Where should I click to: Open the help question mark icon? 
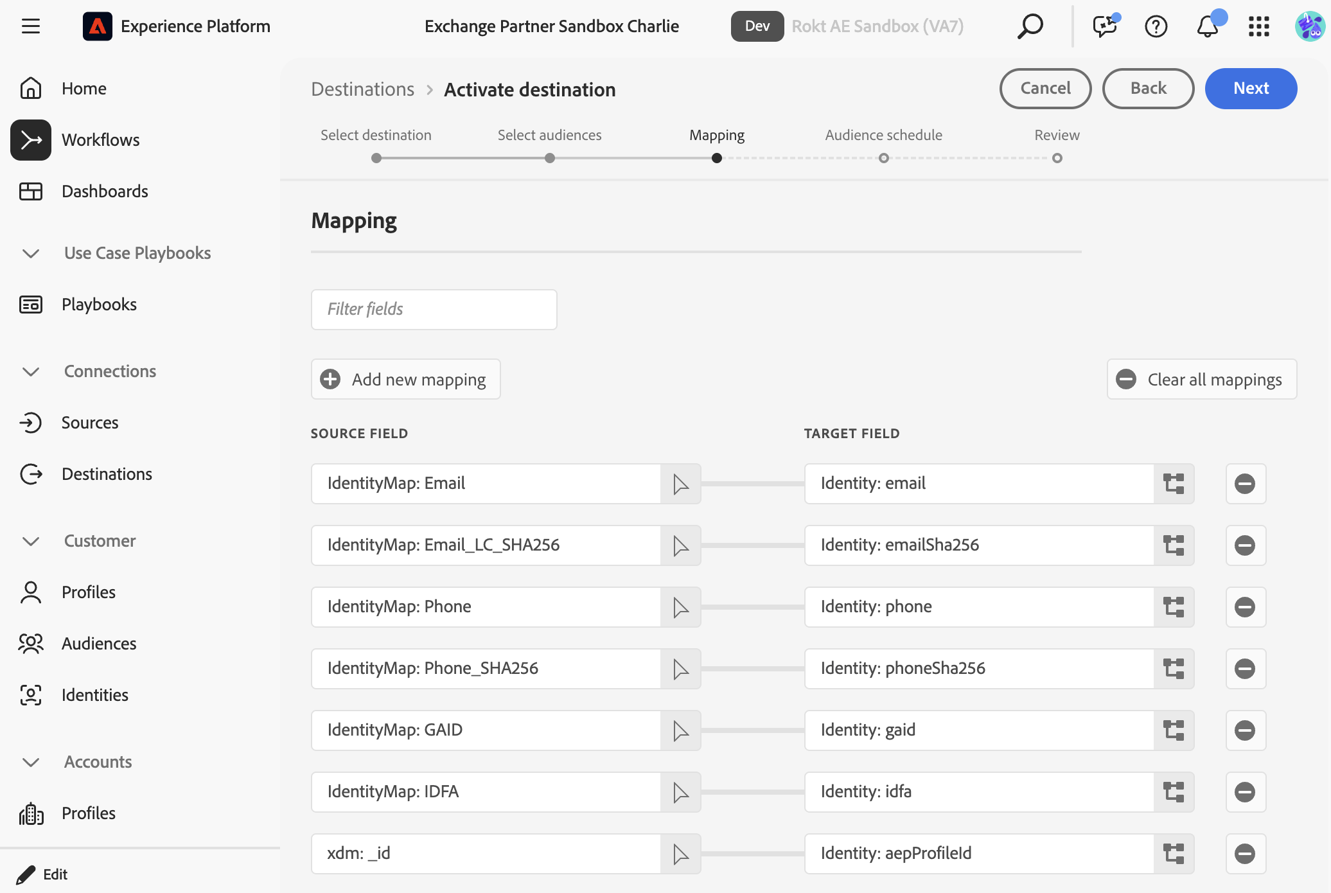pyautogui.click(x=1156, y=26)
